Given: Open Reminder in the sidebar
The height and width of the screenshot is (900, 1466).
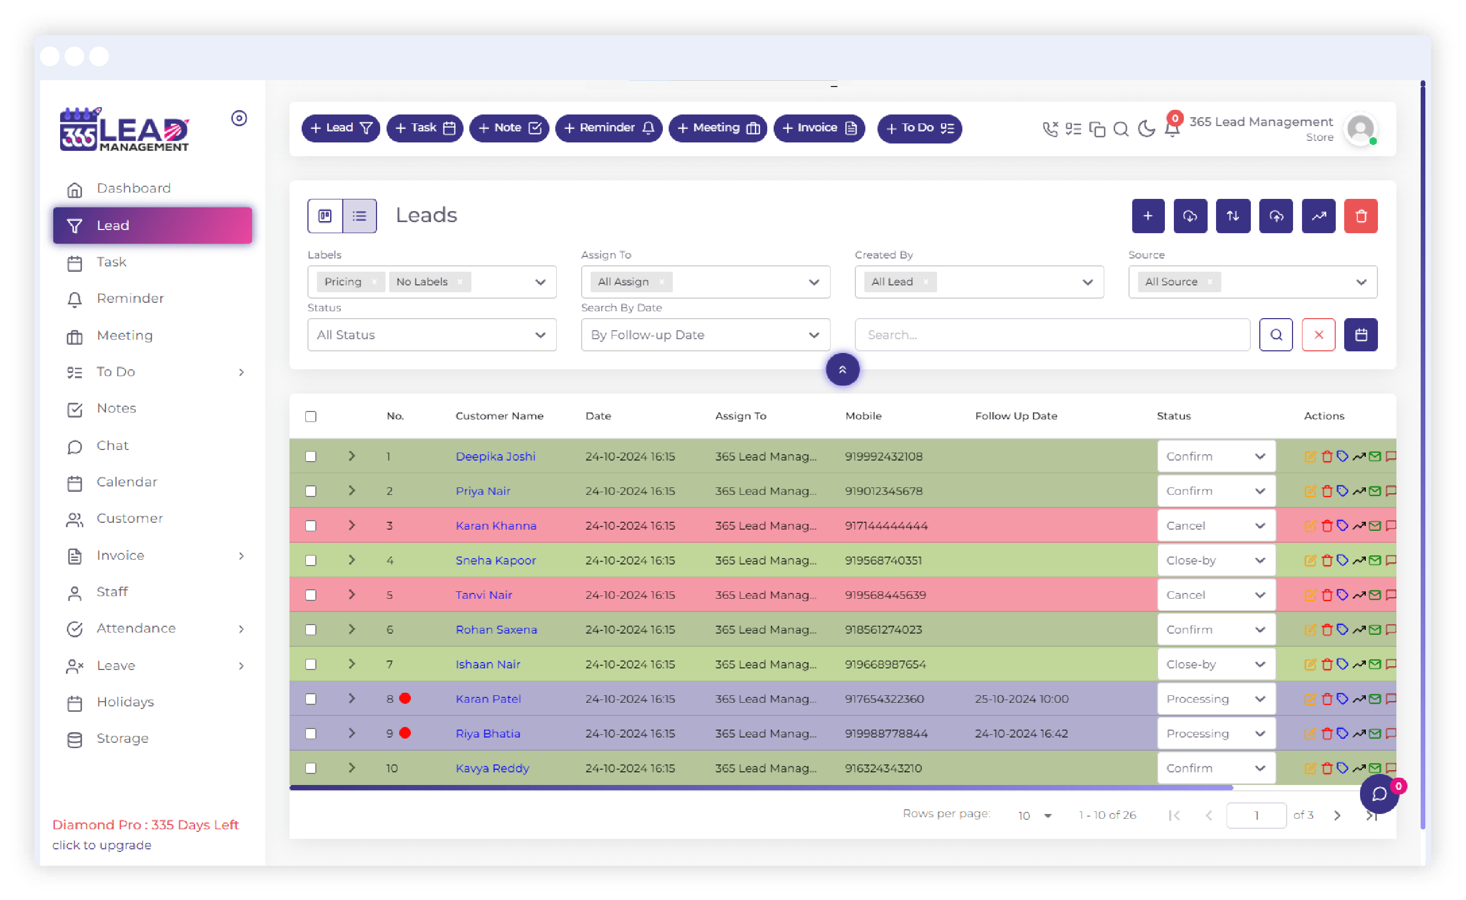Looking at the screenshot, I should [152, 299].
